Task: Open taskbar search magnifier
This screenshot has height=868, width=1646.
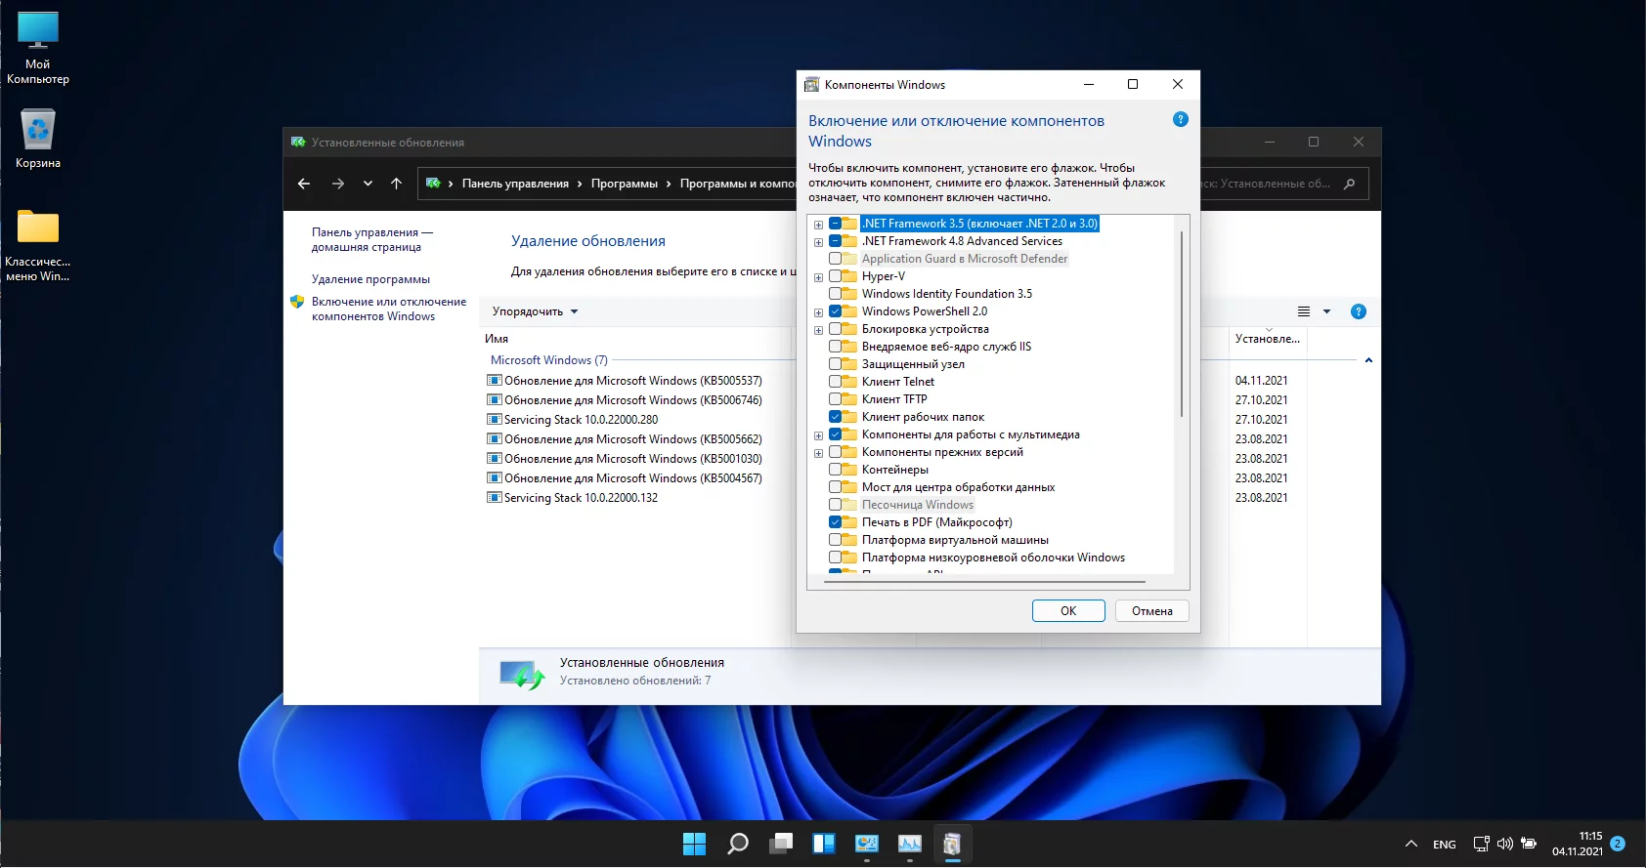Action: coord(738,844)
